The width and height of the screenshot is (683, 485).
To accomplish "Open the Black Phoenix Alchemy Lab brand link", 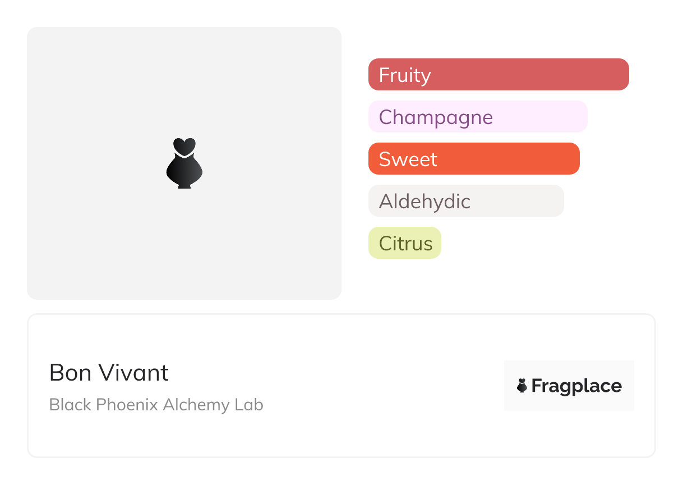I will click(156, 405).
